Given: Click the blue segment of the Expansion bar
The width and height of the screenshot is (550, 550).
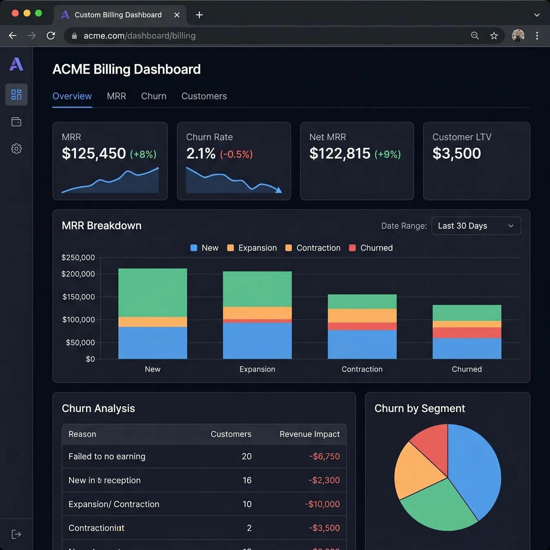Looking at the screenshot, I should tap(257, 341).
